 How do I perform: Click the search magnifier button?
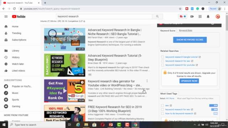pyautogui.click(x=157, y=16)
